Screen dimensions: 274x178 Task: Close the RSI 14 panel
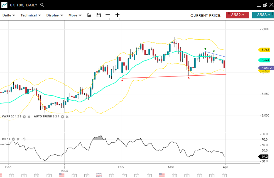(x=18, y=139)
